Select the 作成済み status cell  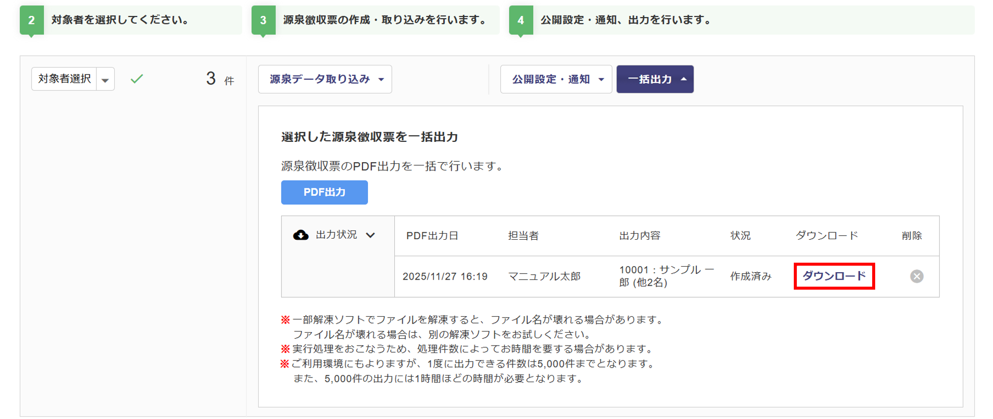750,276
